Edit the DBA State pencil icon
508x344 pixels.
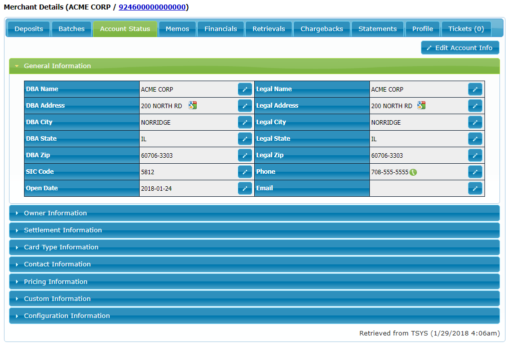(245, 139)
